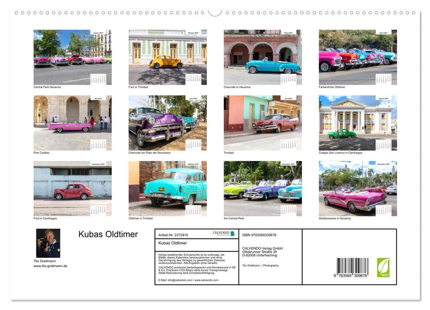Click the barcode number 9 783569 309876
Viewport: 430px width, 310px height.
coord(350,276)
